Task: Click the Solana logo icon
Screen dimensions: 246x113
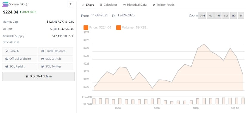Action: 5,4
